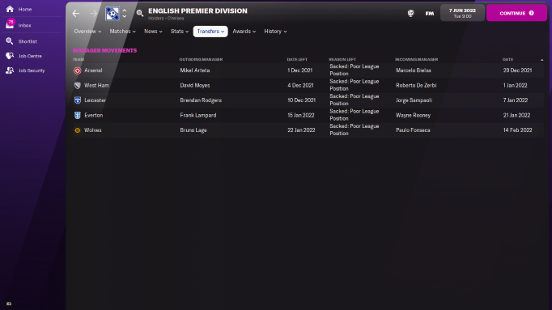Click the 14 Feb 2022 date cell
Image resolution: width=552 pixels, height=310 pixels.
(517, 130)
